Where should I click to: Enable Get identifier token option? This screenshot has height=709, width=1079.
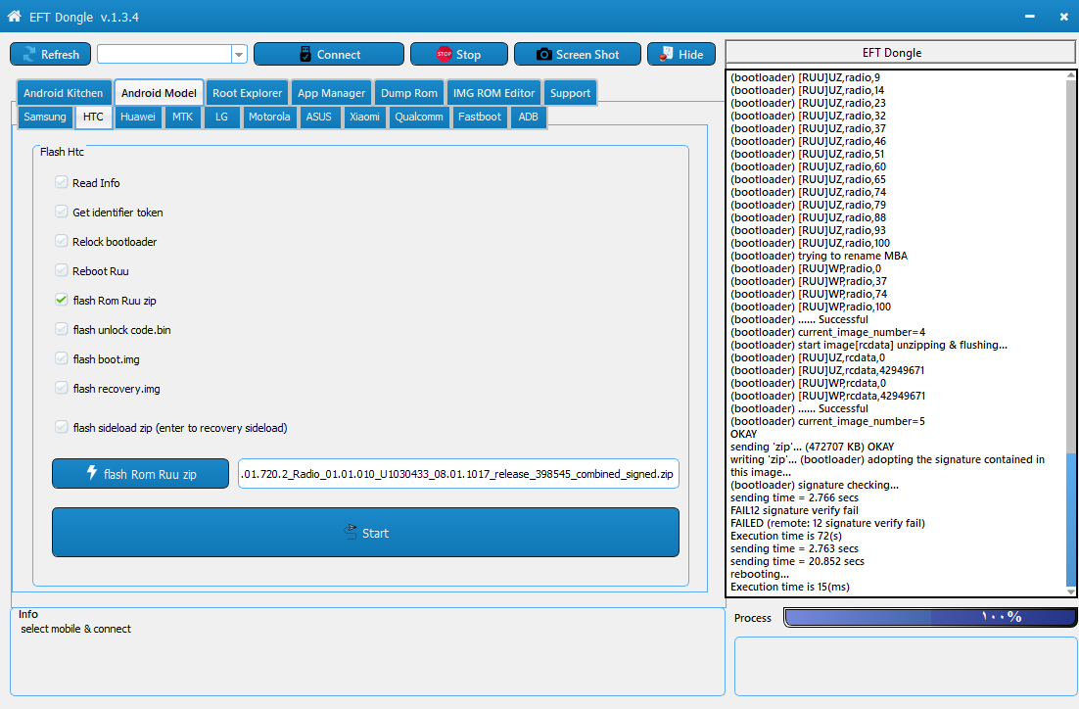(x=62, y=212)
